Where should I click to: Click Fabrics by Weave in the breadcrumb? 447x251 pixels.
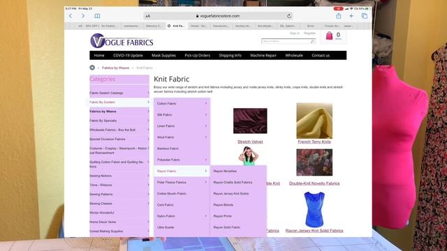115,68
